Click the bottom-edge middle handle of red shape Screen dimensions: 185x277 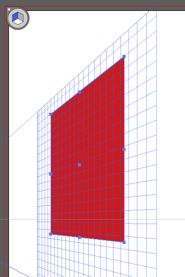(x=79, y=237)
